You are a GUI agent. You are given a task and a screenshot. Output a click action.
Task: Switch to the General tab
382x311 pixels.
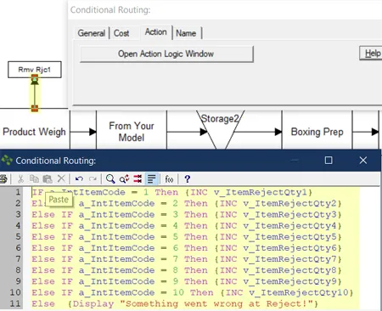[x=92, y=33]
